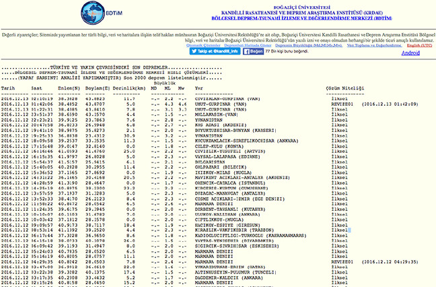Open the Boğaziçi Üniversitesi header link
Screen dimensions: 436x287
pyautogui.click(x=301, y=7)
